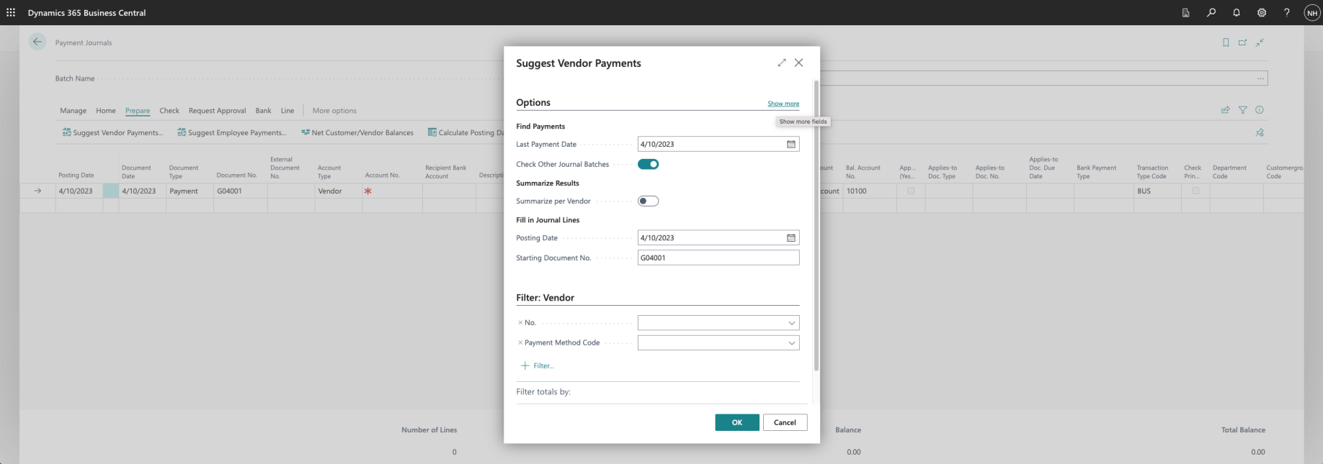Click Net Customer/Vendor Balances action
Screen dimensions: 1323x464
(x=357, y=132)
